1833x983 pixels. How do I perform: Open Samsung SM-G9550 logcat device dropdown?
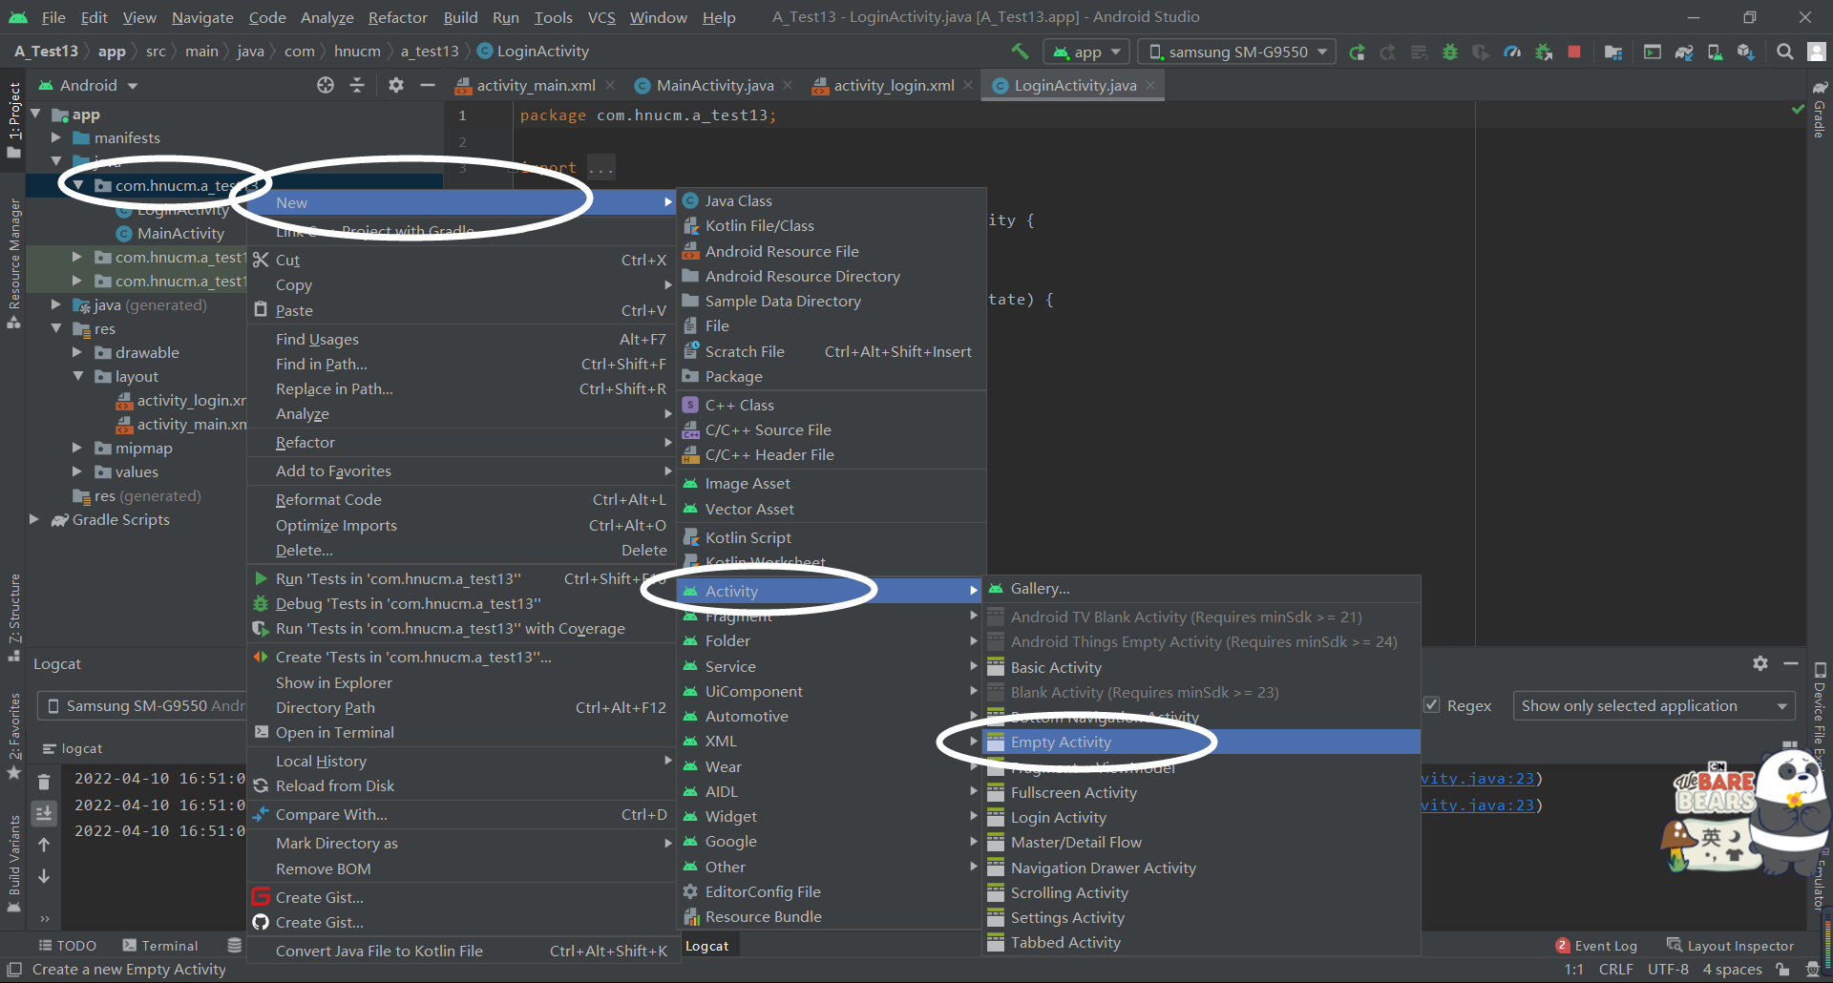pyautogui.click(x=143, y=705)
